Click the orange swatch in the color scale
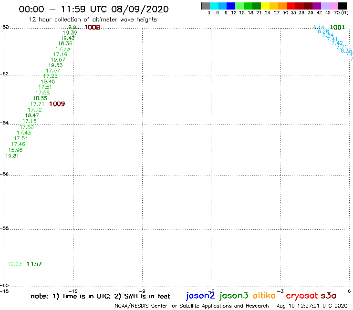The height and width of the screenshot is (310, 353). click(282, 6)
